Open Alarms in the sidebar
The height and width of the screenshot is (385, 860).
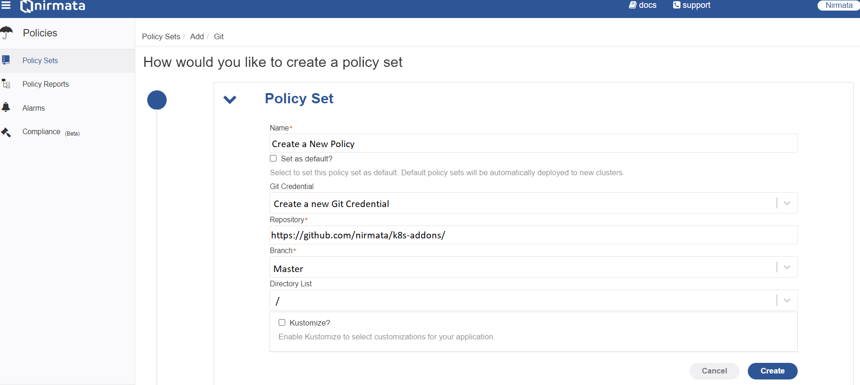click(x=34, y=108)
